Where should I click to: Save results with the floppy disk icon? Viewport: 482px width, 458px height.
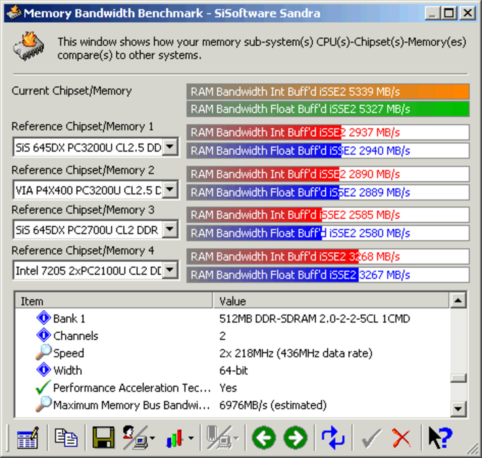click(103, 437)
